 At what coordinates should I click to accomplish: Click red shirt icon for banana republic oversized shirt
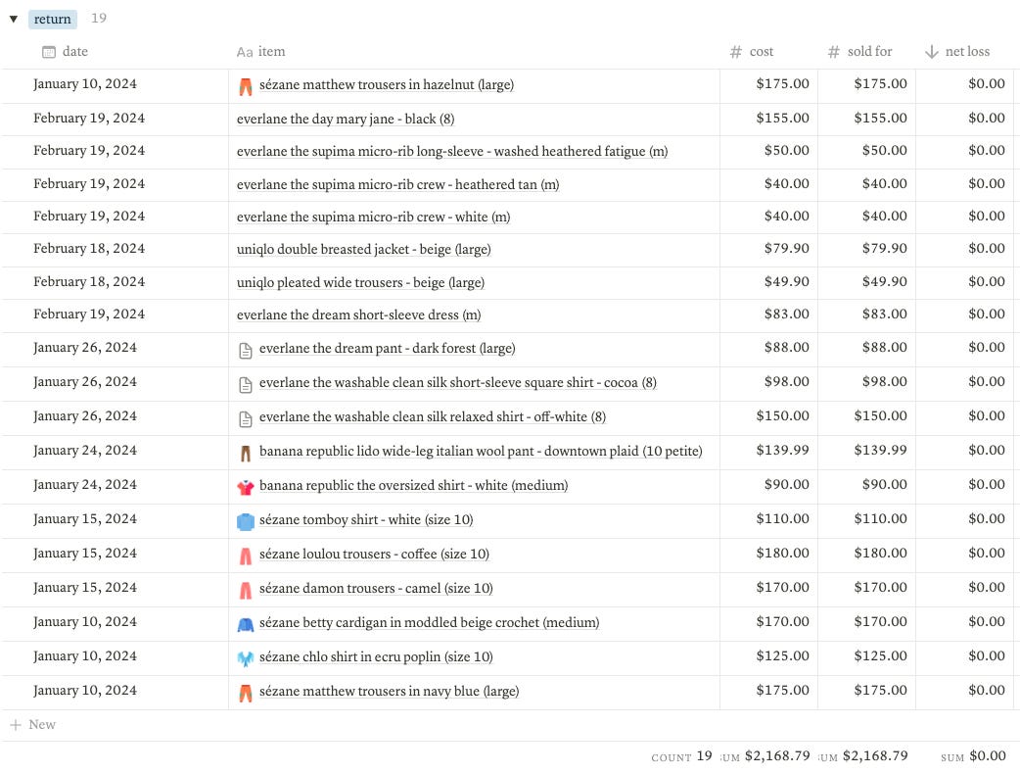(x=246, y=487)
